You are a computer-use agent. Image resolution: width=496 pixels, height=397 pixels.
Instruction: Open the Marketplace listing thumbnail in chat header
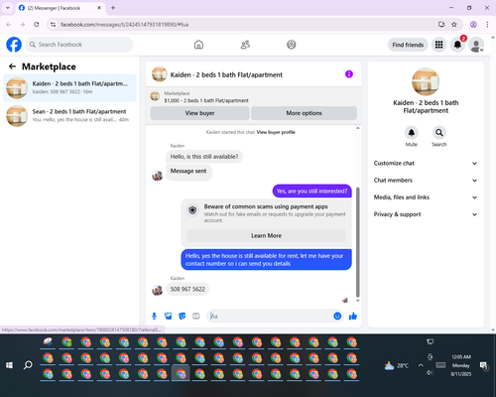click(x=155, y=96)
